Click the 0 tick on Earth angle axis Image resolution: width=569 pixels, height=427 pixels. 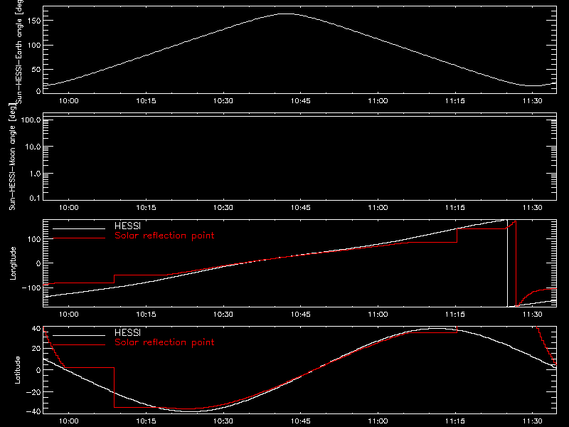[x=38, y=91]
